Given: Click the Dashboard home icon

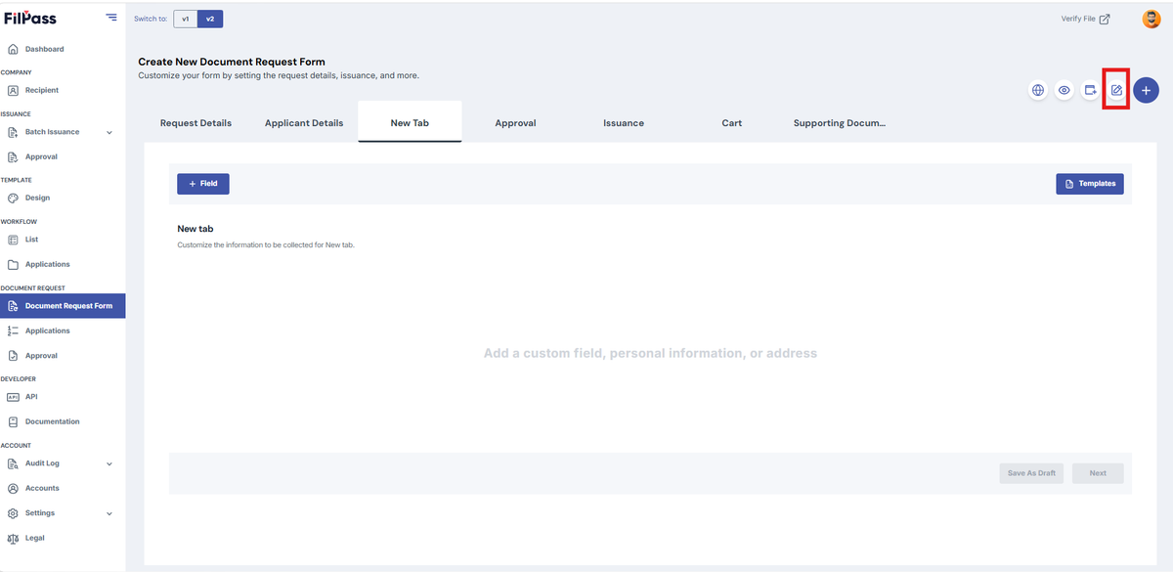Looking at the screenshot, I should [x=13, y=49].
